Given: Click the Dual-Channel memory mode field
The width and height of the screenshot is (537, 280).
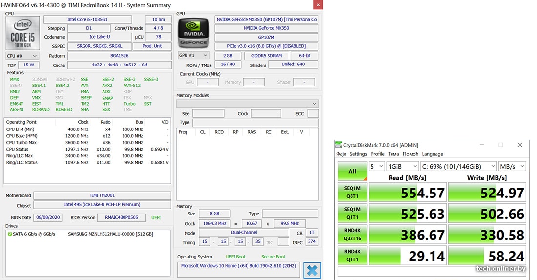Looking at the screenshot, I should point(244,233).
